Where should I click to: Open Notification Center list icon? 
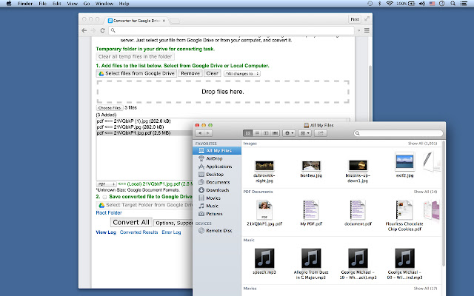click(464, 4)
